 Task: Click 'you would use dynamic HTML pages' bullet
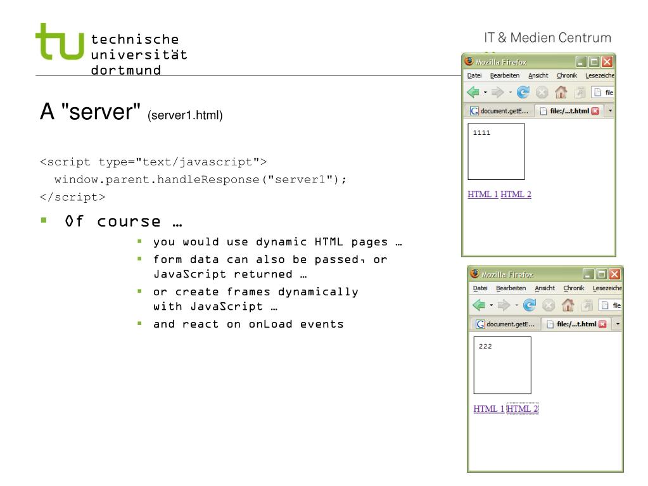point(277,242)
